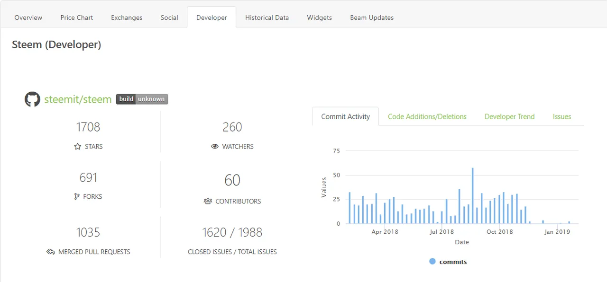This screenshot has height=282, width=607.
Task: Click the Date x-axis title
Action: point(462,242)
